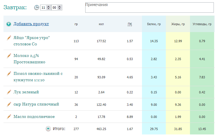Screen dimensions: 215x135
Task: Click the Итого label
Action: [x=59, y=129]
